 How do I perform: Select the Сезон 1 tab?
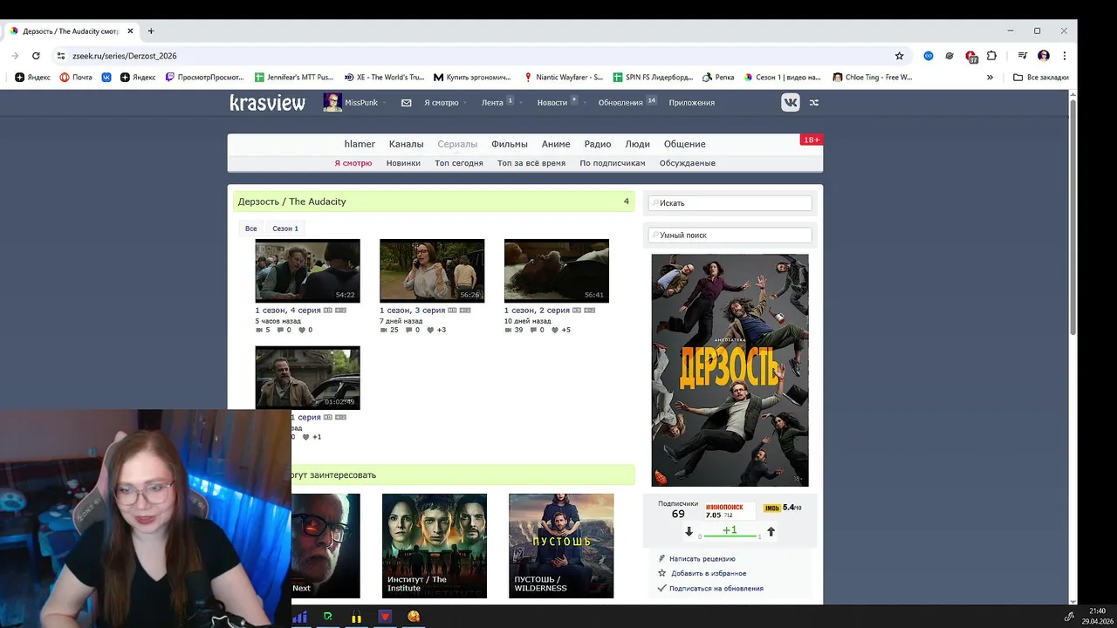pos(285,229)
